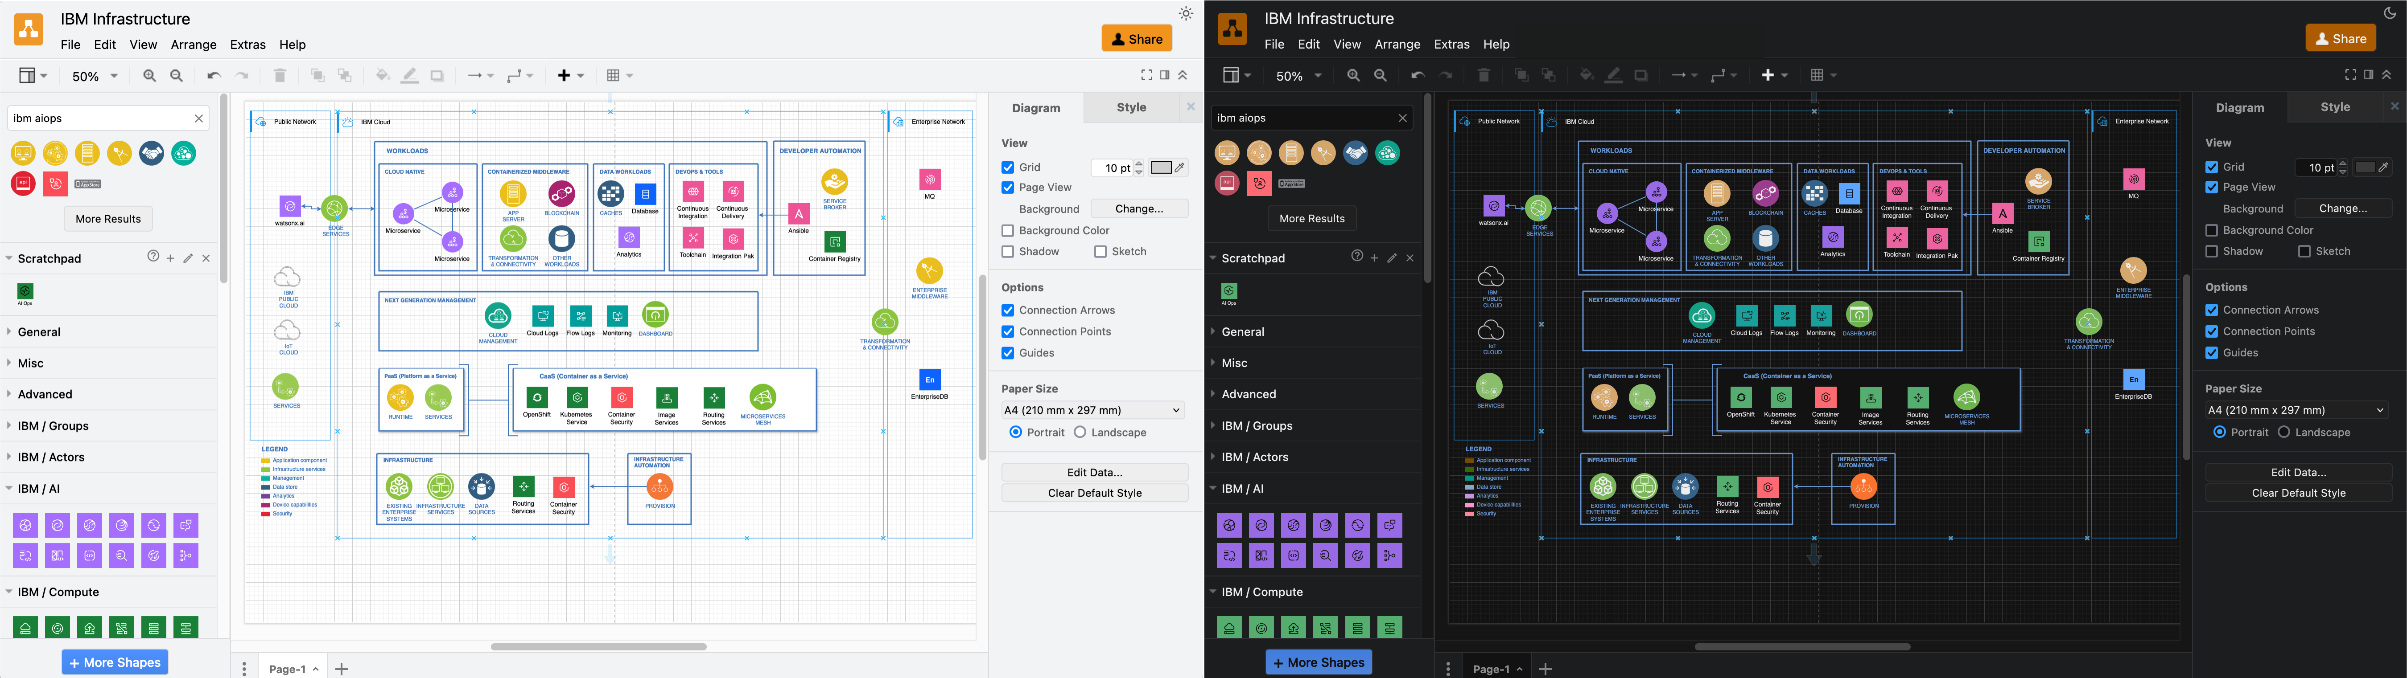
Task: Click the Zoom In magnifier icon
Action: pos(148,76)
